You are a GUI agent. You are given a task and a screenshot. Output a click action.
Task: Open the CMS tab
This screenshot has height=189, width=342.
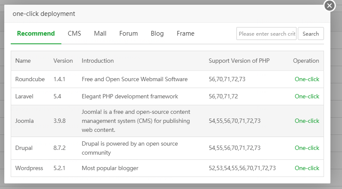[74, 34]
